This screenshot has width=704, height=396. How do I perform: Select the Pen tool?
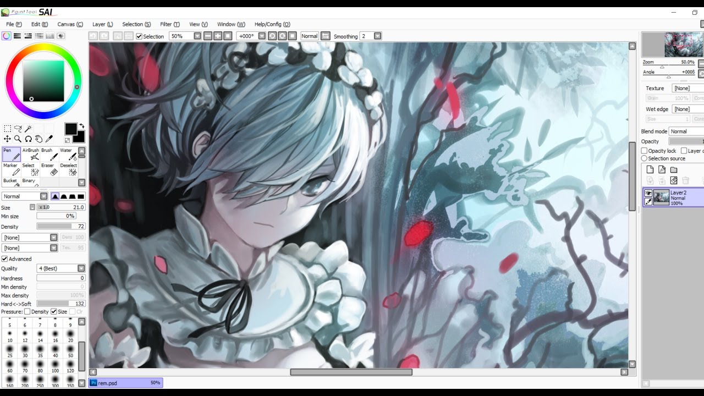[x=12, y=154]
